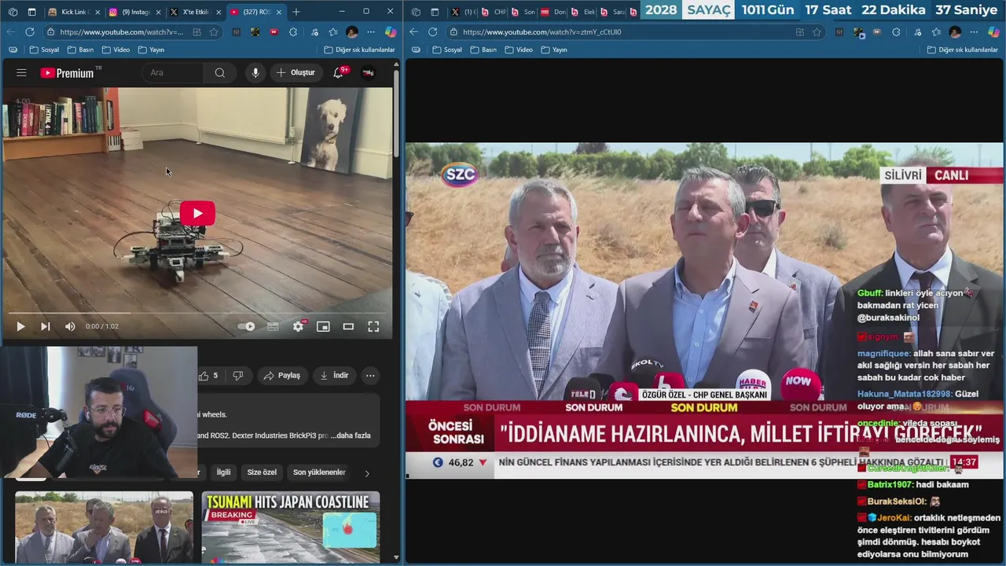Focus the YouTube Ara search field
Viewport: 1006px width, 566px height.
[x=174, y=72]
